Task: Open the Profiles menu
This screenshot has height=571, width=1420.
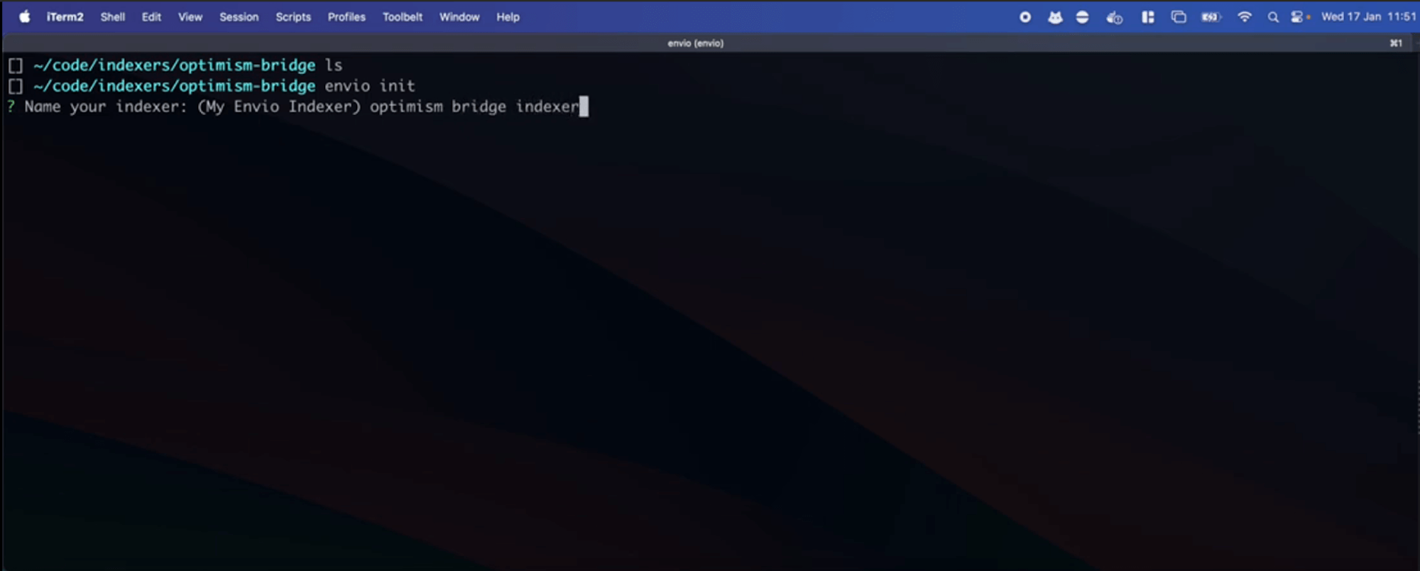Action: [x=346, y=16]
